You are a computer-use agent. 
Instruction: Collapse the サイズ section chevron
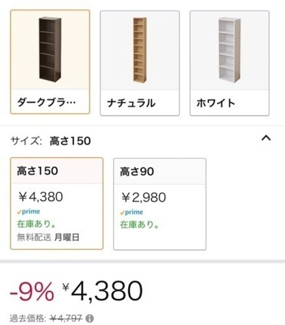[x=266, y=138]
